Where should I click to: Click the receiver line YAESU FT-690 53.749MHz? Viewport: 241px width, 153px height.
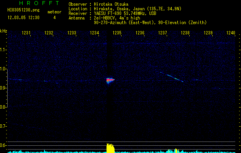pos(125,13)
